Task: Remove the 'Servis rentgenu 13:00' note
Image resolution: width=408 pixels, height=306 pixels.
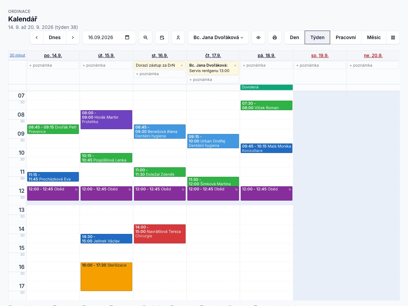Action: coord(235,65)
